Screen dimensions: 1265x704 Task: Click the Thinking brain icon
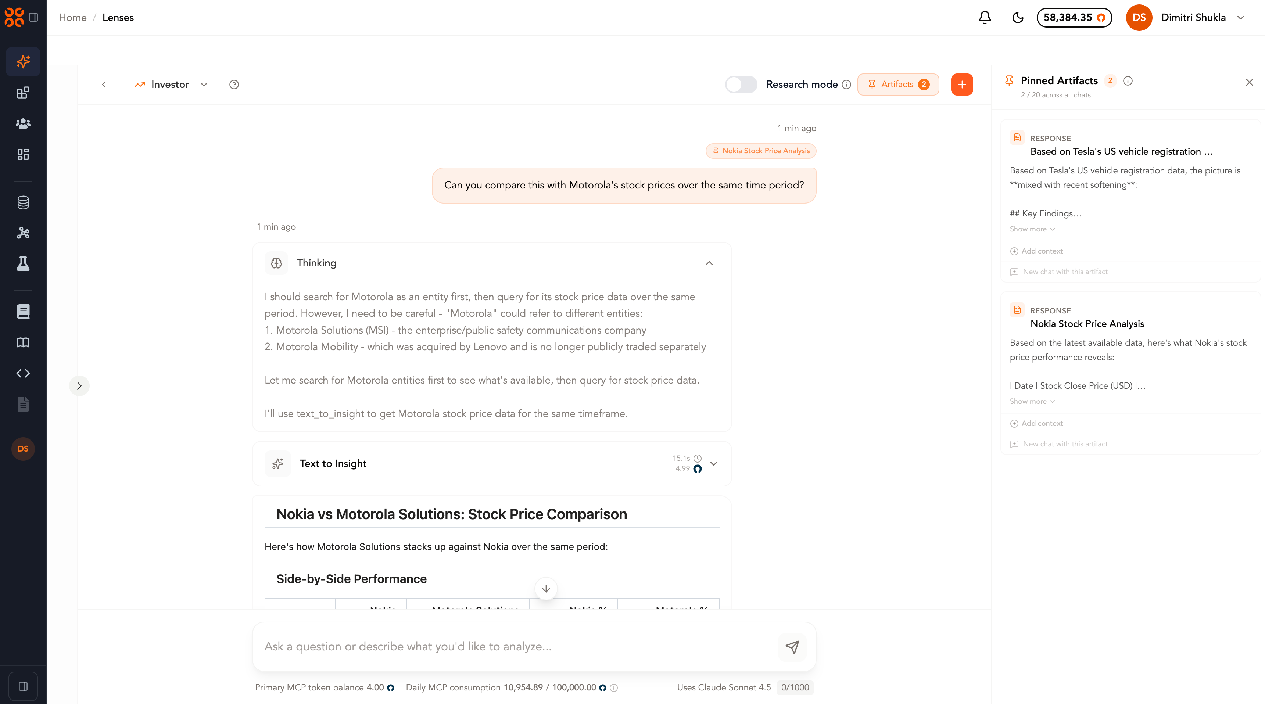click(276, 263)
